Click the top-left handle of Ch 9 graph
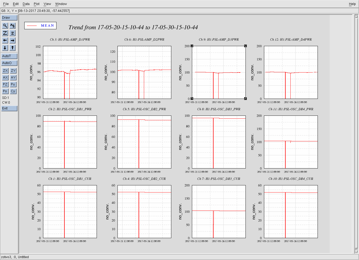 click(x=192, y=46)
